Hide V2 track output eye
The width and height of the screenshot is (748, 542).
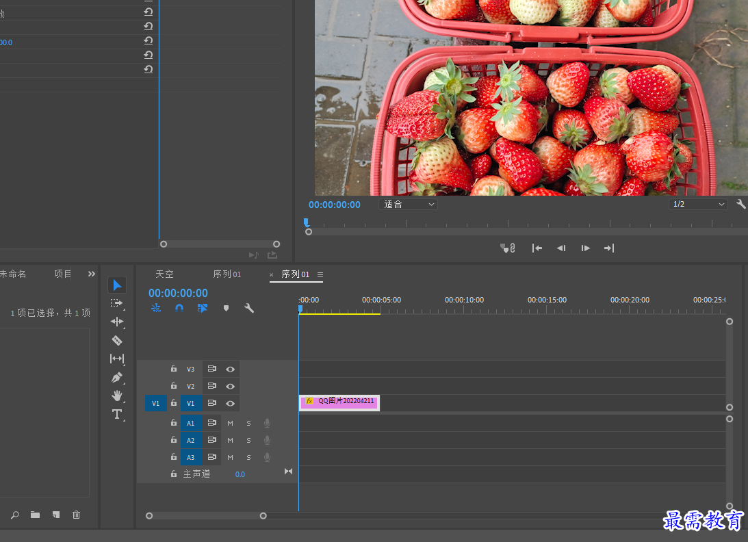230,386
